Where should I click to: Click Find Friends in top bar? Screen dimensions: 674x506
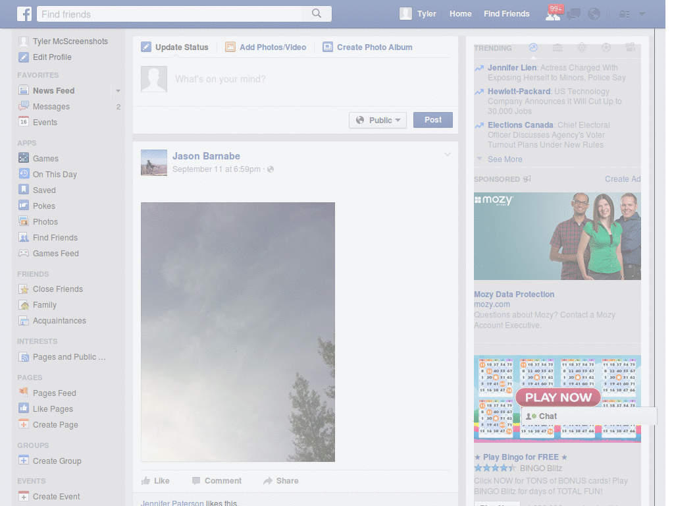coord(506,14)
